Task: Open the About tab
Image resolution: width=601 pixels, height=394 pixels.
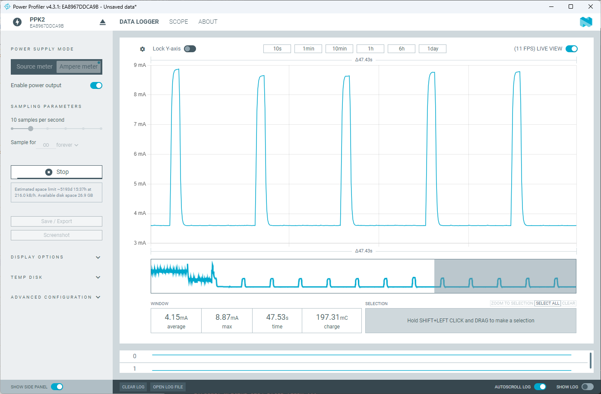Action: click(x=208, y=22)
